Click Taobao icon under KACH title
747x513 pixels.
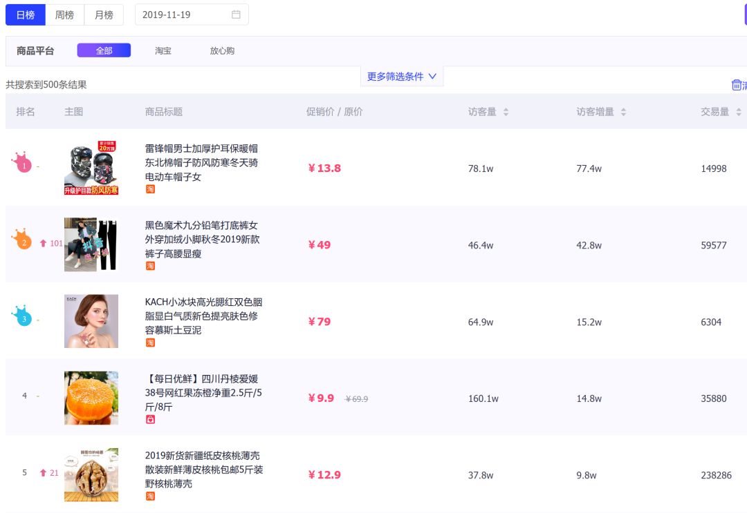click(x=150, y=342)
